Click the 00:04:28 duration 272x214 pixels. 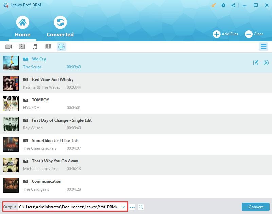pyautogui.click(x=74, y=189)
